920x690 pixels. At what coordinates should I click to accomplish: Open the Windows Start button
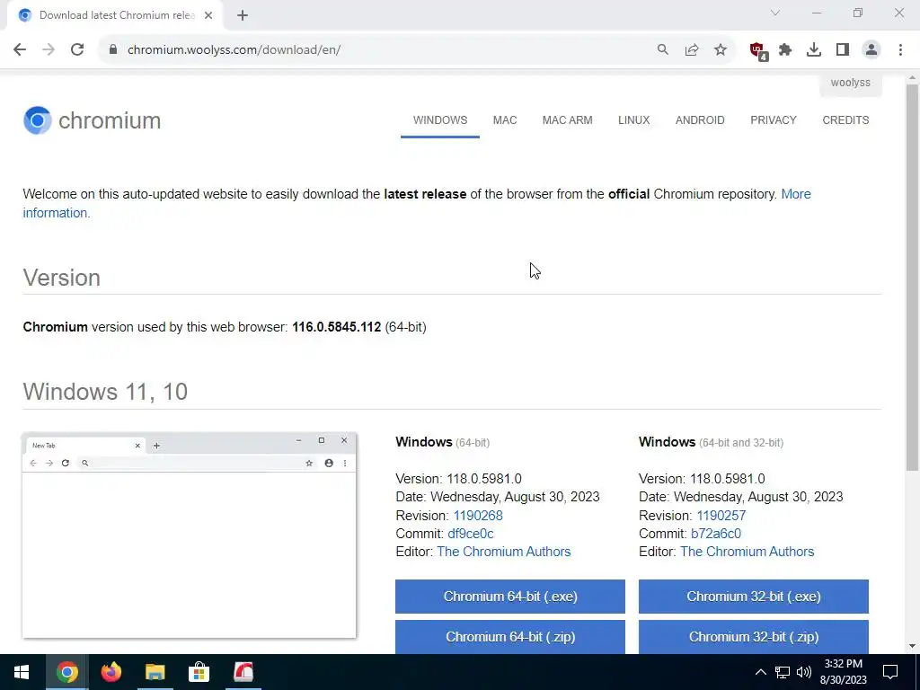[x=22, y=672]
